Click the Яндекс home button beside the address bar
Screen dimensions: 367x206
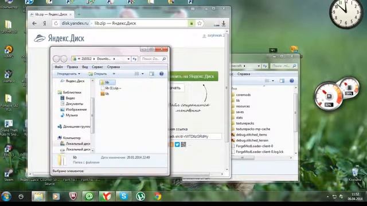point(45,23)
